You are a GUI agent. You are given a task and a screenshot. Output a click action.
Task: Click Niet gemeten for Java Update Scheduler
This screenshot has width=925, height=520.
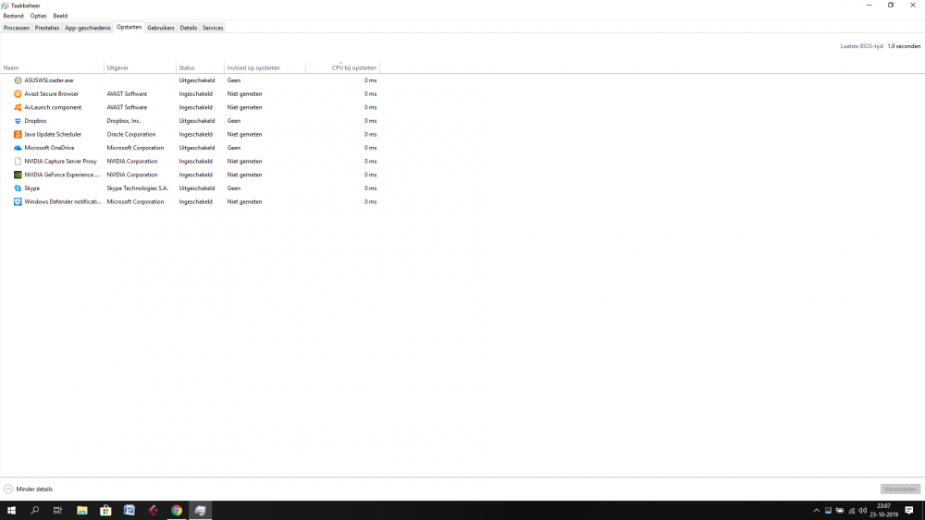[245, 134]
